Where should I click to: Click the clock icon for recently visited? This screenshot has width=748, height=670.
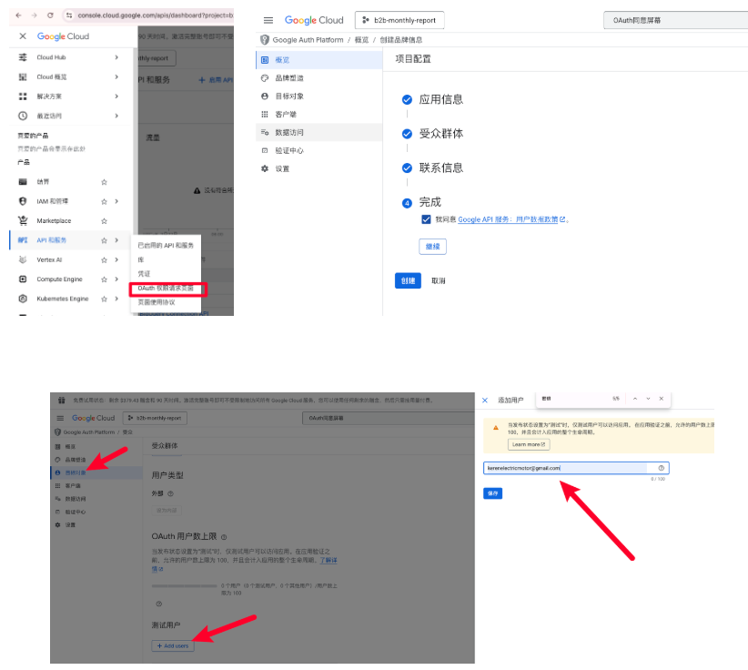[x=23, y=116]
